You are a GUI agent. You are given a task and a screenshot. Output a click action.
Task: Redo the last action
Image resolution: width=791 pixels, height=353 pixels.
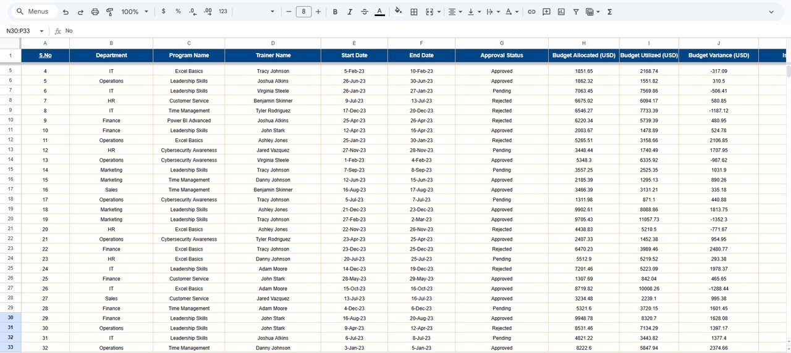pyautogui.click(x=80, y=12)
